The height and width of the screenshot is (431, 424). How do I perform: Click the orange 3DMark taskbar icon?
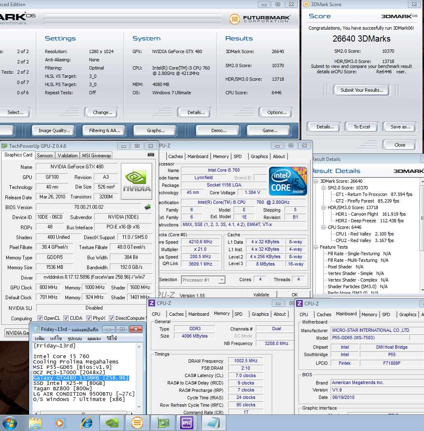(137, 422)
